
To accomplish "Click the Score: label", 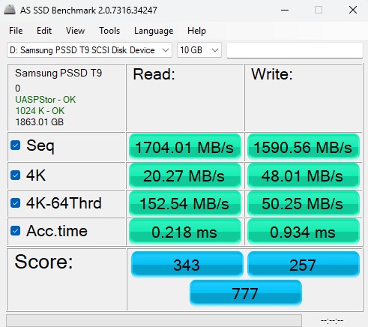I will click(43, 262).
